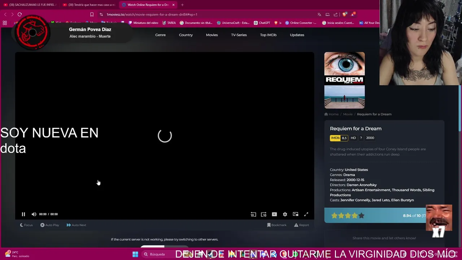Image resolution: width=462 pixels, height=260 pixels.
Task: Open the browser apps grid icon
Action: [x=5, y=23]
